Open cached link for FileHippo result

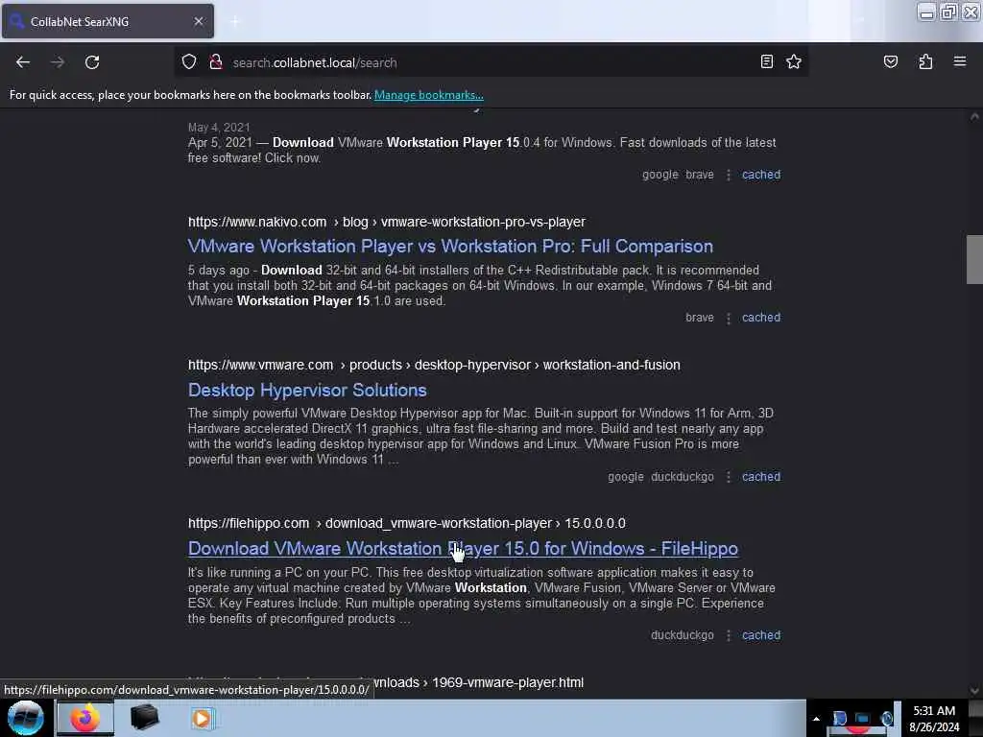coord(761,635)
